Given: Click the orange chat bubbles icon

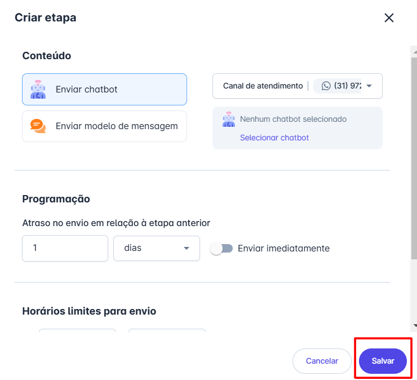Looking at the screenshot, I should (38, 126).
